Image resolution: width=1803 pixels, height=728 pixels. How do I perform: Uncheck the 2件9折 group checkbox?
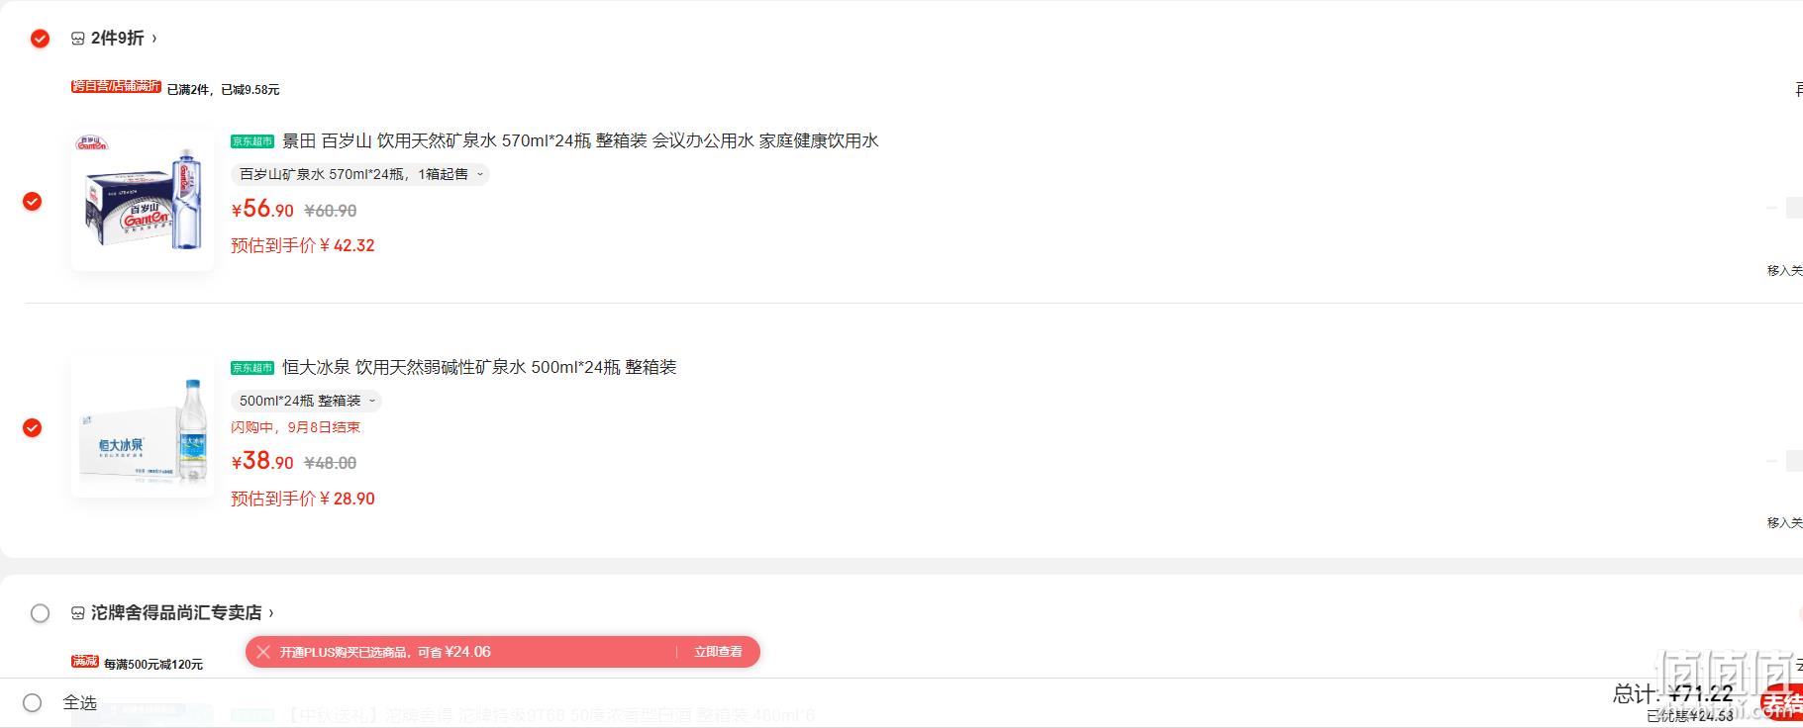click(40, 39)
